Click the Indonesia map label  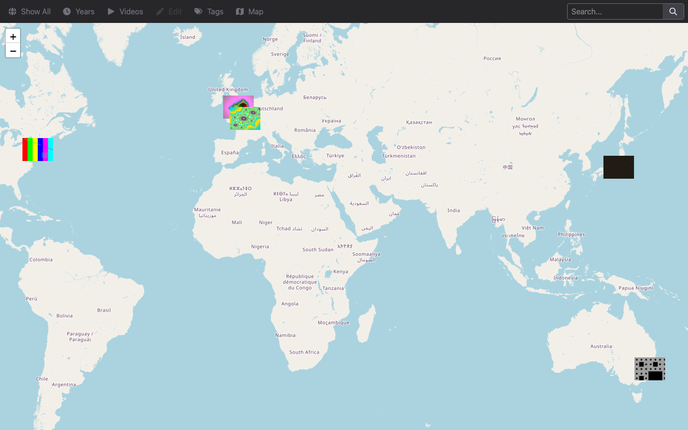(x=566, y=278)
